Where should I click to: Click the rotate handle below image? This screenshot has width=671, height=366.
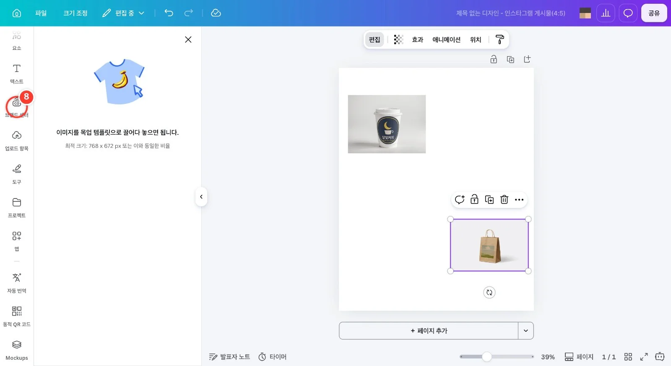tap(489, 292)
